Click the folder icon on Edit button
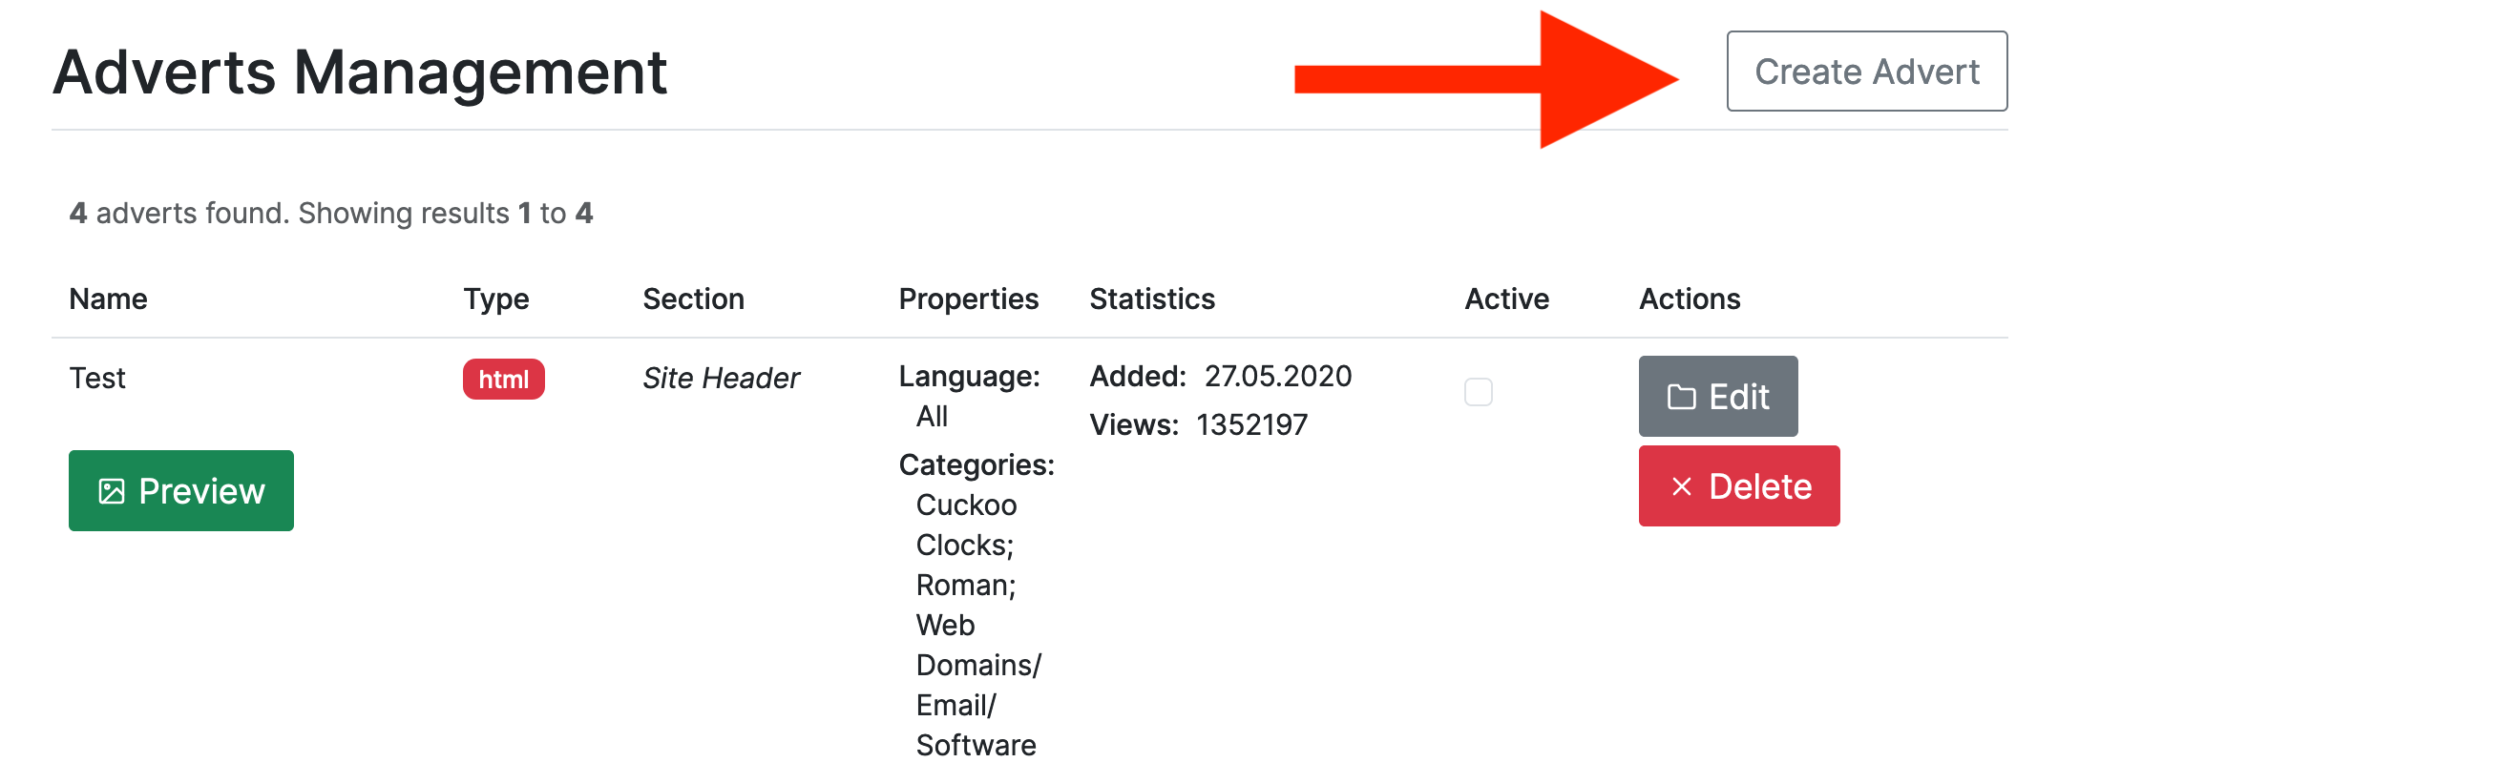Viewport: 2520px width, 783px height. coord(1681,397)
